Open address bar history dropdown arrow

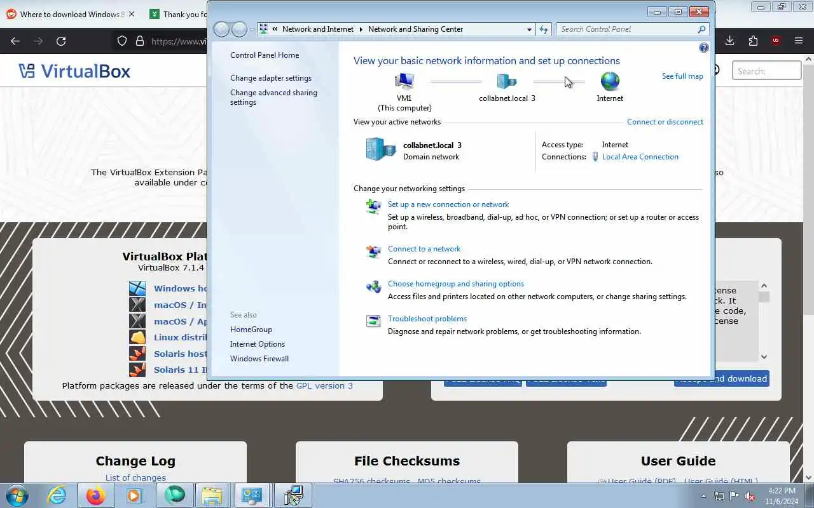pyautogui.click(x=529, y=29)
